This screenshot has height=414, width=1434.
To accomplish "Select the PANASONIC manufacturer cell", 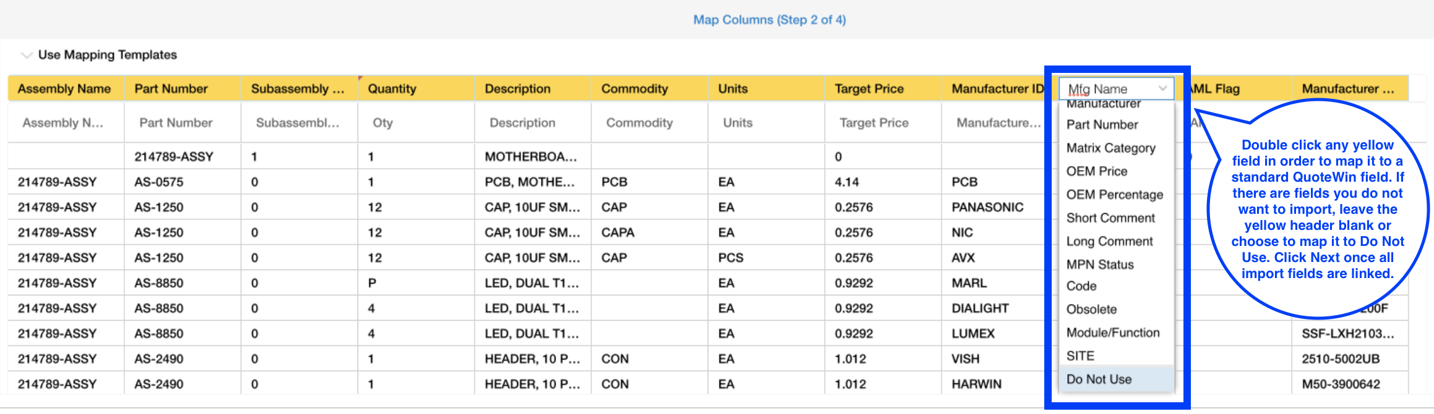I will click(987, 207).
